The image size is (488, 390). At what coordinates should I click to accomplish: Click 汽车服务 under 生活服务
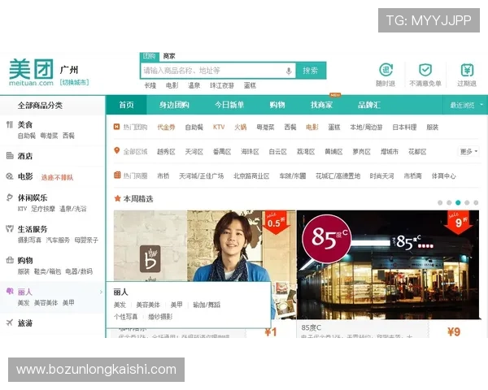click(58, 240)
